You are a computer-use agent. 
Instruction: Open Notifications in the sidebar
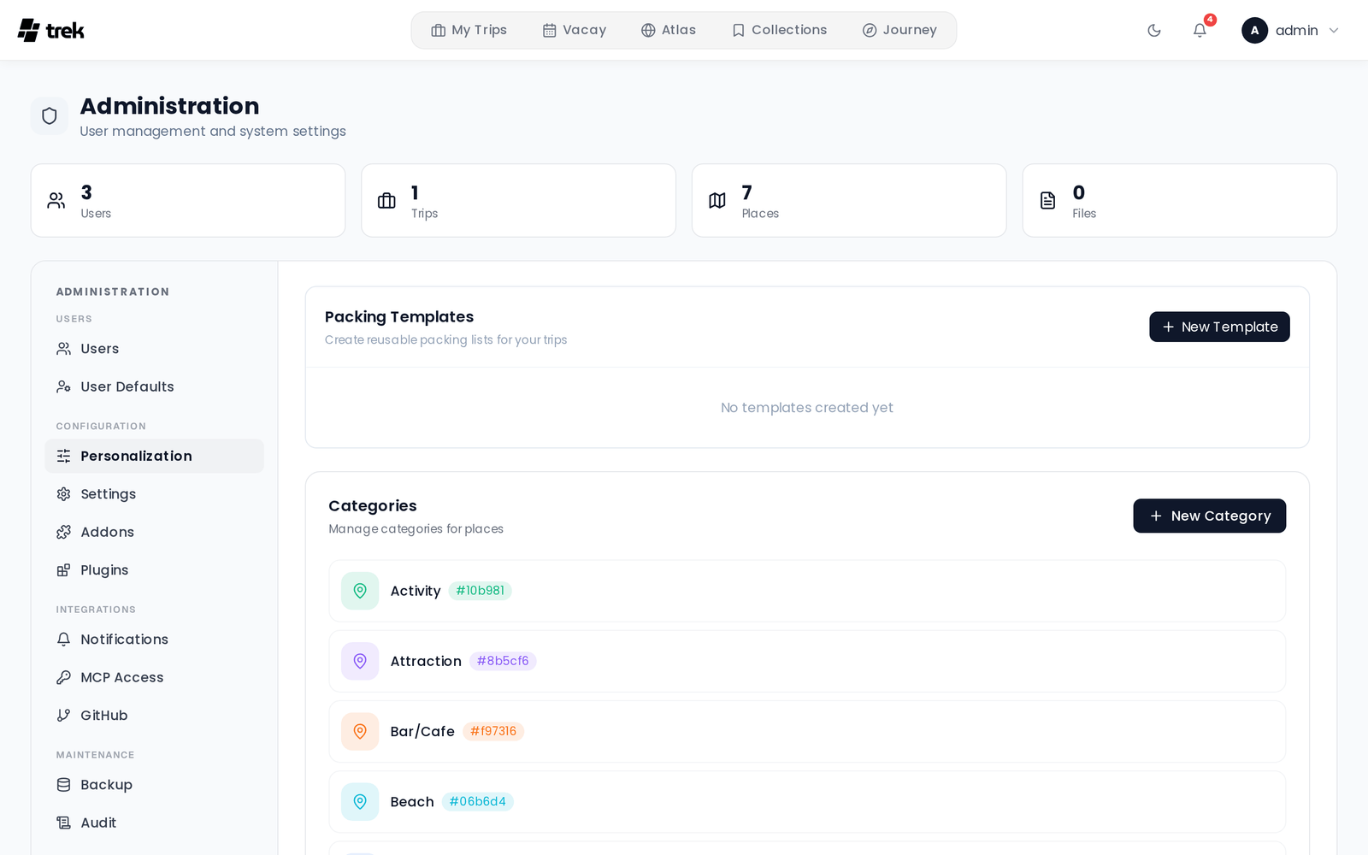(x=154, y=640)
